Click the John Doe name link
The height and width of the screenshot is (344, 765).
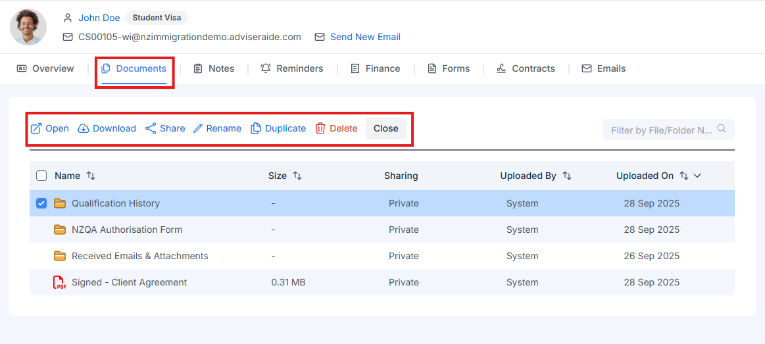[99, 18]
